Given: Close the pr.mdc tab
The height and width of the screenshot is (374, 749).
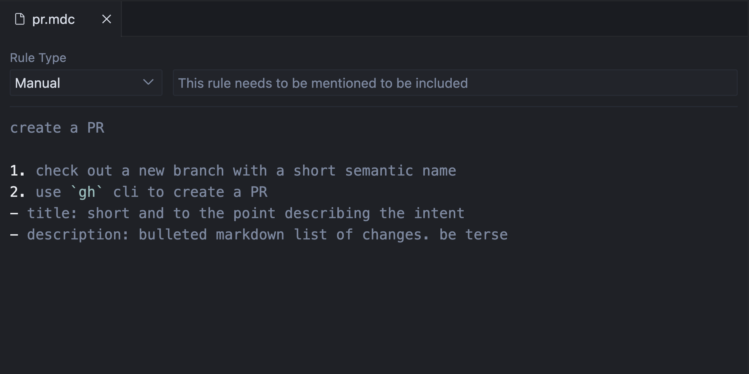Looking at the screenshot, I should [107, 19].
